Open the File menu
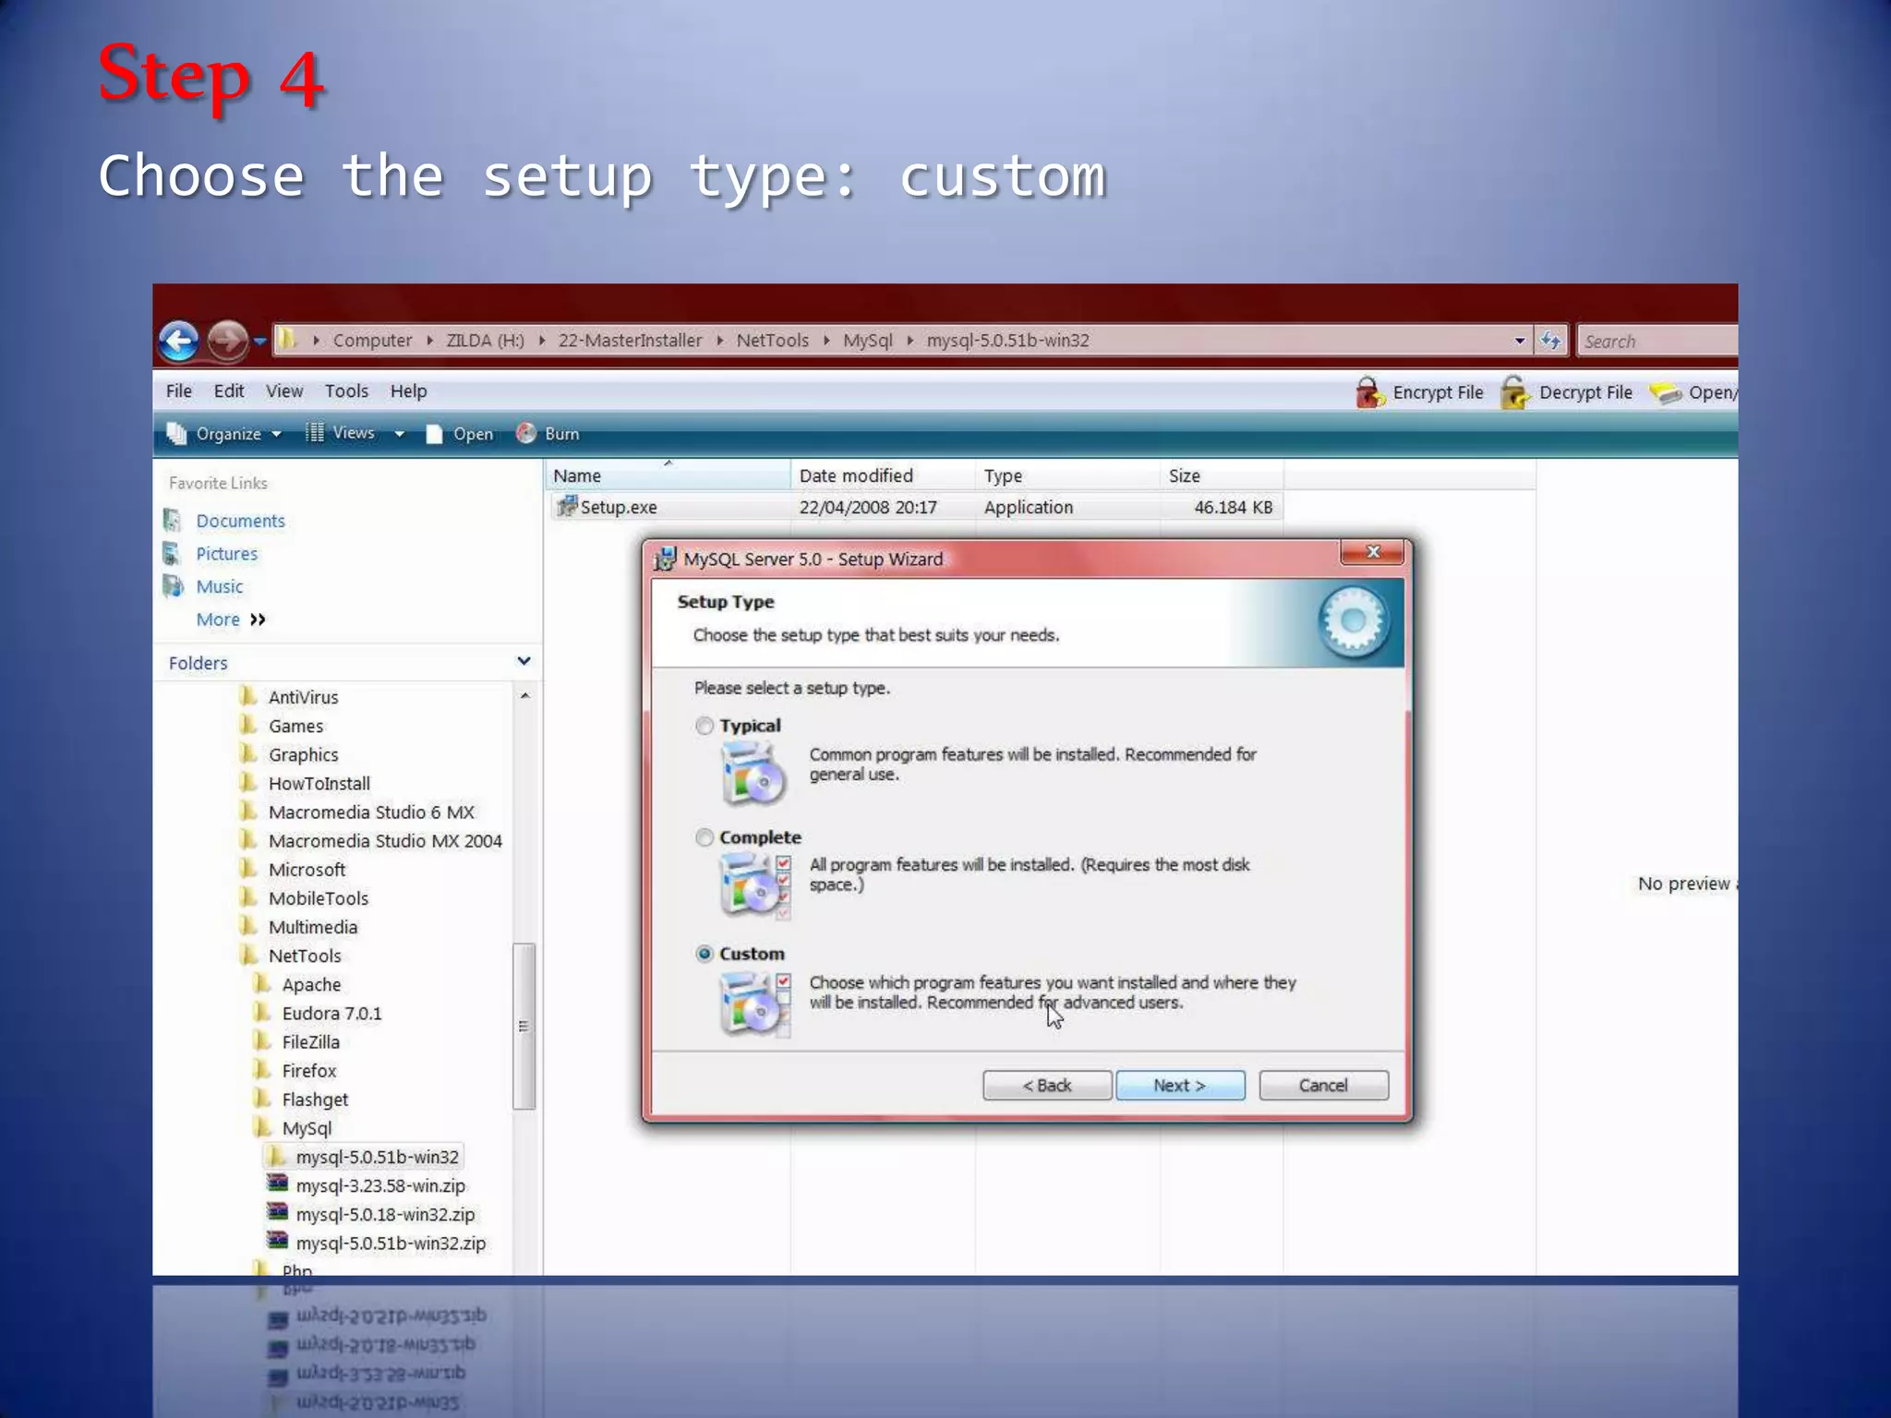The width and height of the screenshot is (1891, 1418). click(179, 391)
